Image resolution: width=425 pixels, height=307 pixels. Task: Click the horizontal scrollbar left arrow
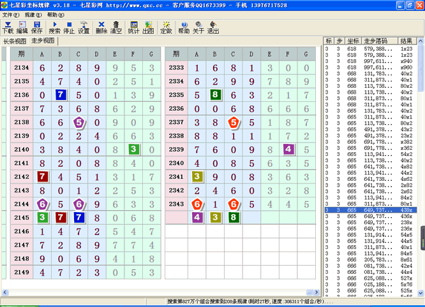pyautogui.click(x=5, y=292)
